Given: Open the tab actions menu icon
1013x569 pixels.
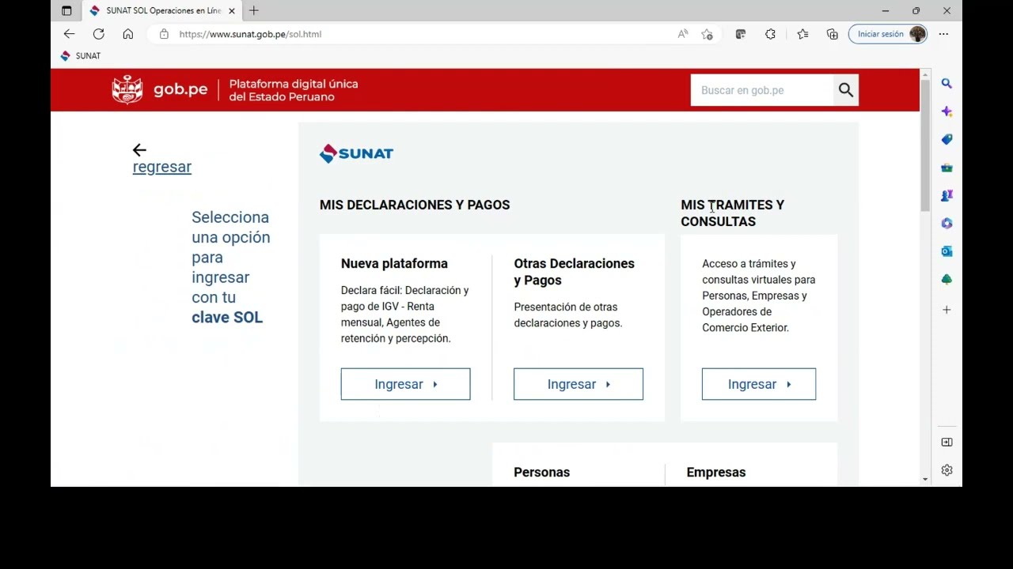Looking at the screenshot, I should 66,11.
